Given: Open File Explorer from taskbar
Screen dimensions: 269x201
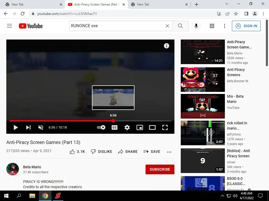Looking at the screenshot, I should 32,196.
